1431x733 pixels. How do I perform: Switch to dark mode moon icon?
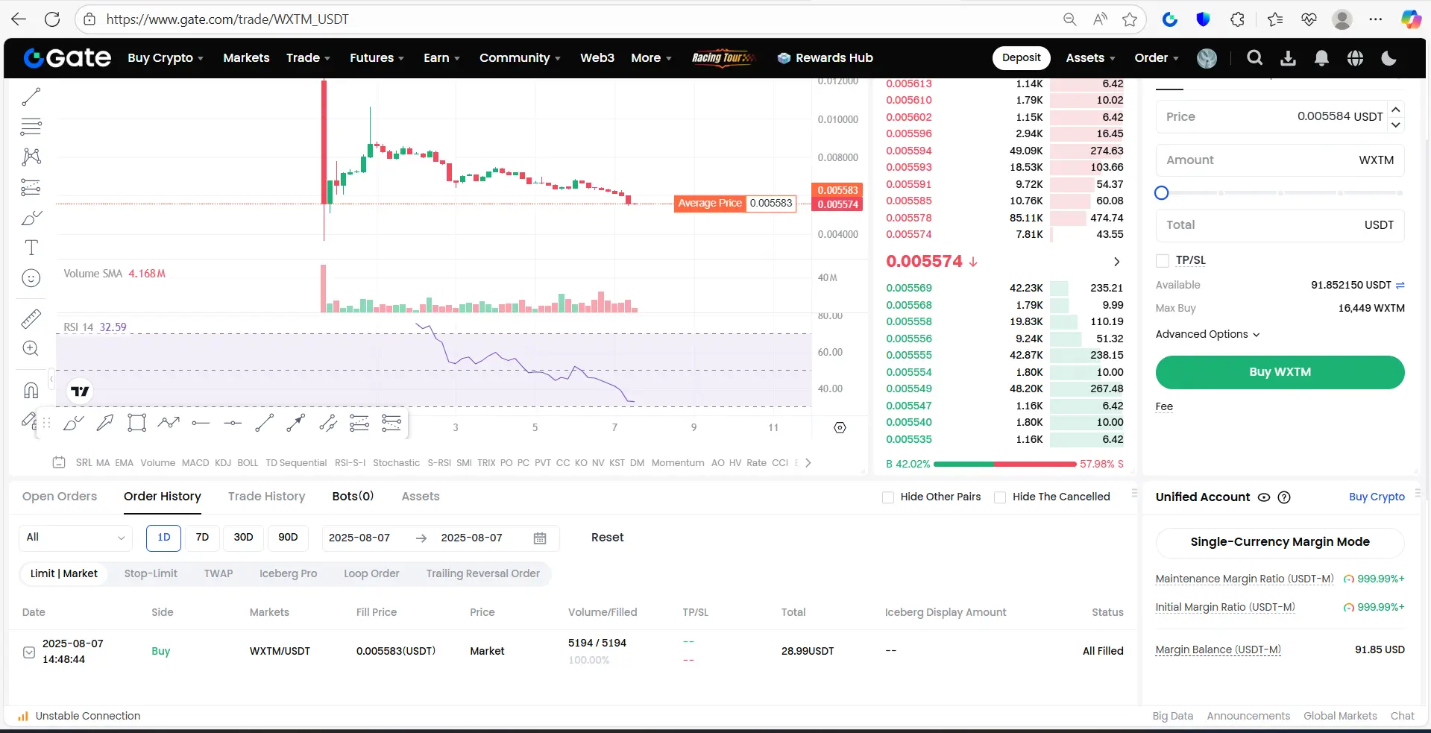coord(1388,57)
